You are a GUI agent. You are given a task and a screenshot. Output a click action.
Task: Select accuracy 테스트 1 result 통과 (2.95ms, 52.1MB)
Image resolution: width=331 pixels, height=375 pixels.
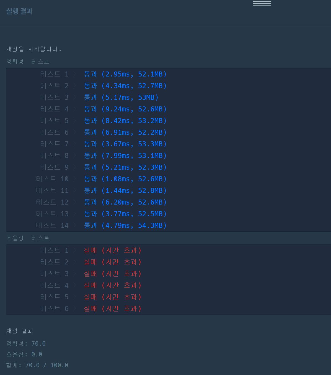point(125,74)
